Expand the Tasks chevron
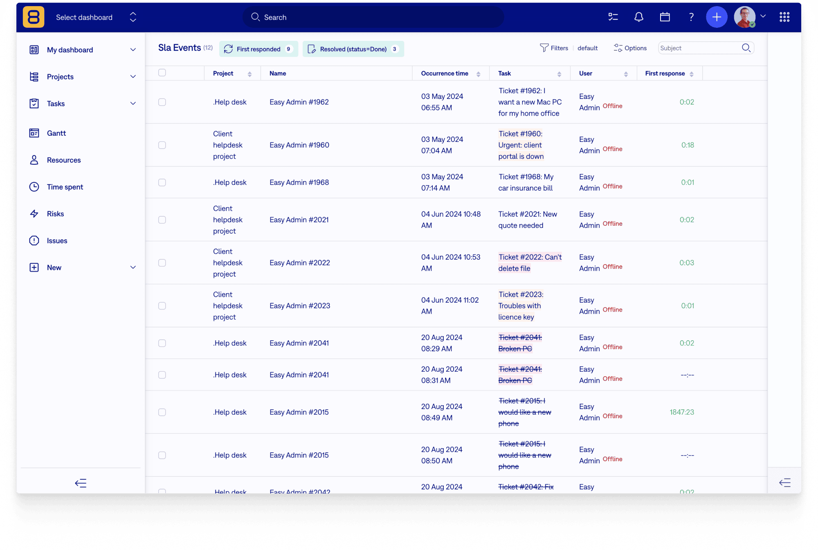 (133, 104)
